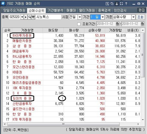The image size is (147, 134).
Task: Click the horizontal scrollbar thumb
Action: point(63,124)
